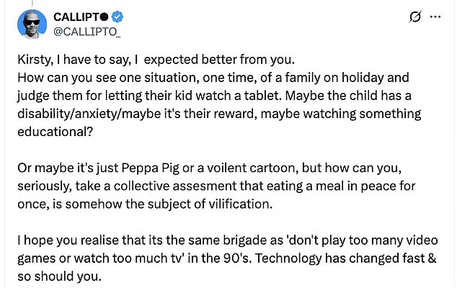
Task: Open the Grok explain-post icon
Action: point(415,17)
